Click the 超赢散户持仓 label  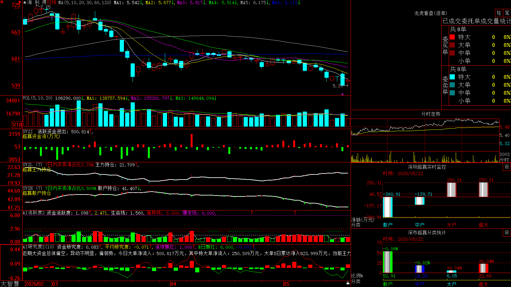click(37, 193)
